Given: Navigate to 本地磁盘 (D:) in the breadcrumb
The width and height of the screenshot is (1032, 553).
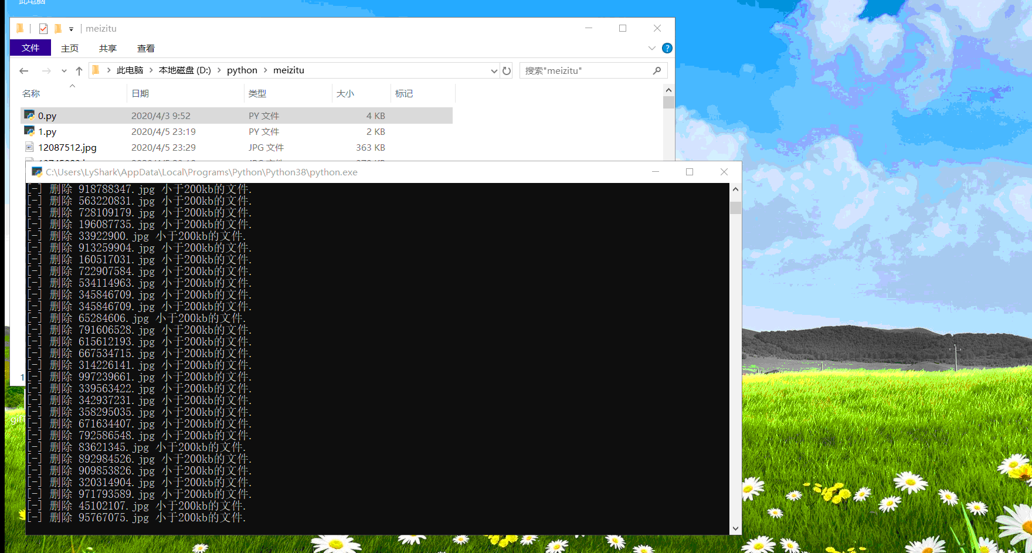Looking at the screenshot, I should click(185, 70).
